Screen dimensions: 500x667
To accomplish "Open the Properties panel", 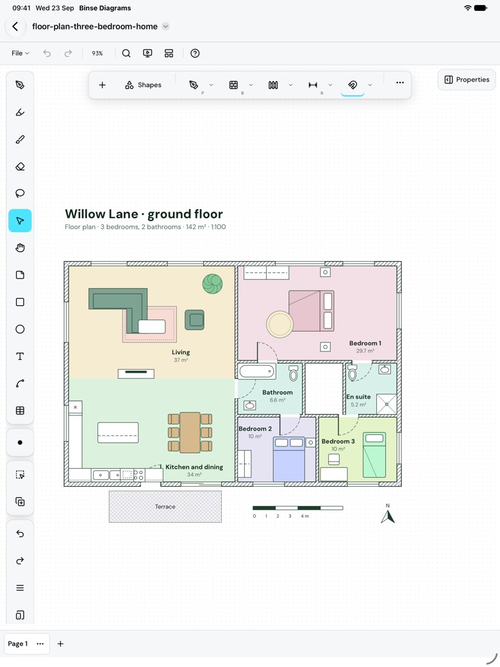I will [467, 80].
